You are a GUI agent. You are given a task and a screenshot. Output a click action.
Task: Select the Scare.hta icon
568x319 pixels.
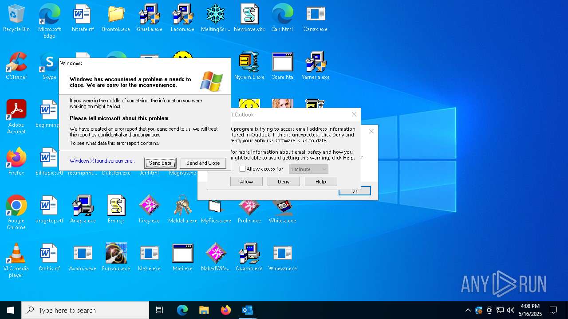click(282, 66)
